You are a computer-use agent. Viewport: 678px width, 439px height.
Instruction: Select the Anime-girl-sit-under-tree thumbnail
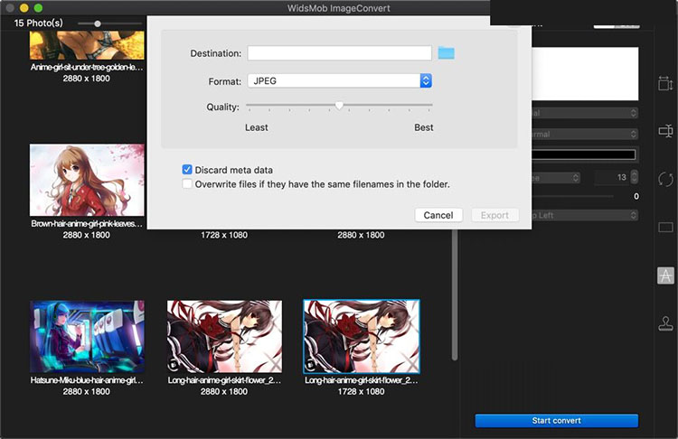tap(87, 45)
